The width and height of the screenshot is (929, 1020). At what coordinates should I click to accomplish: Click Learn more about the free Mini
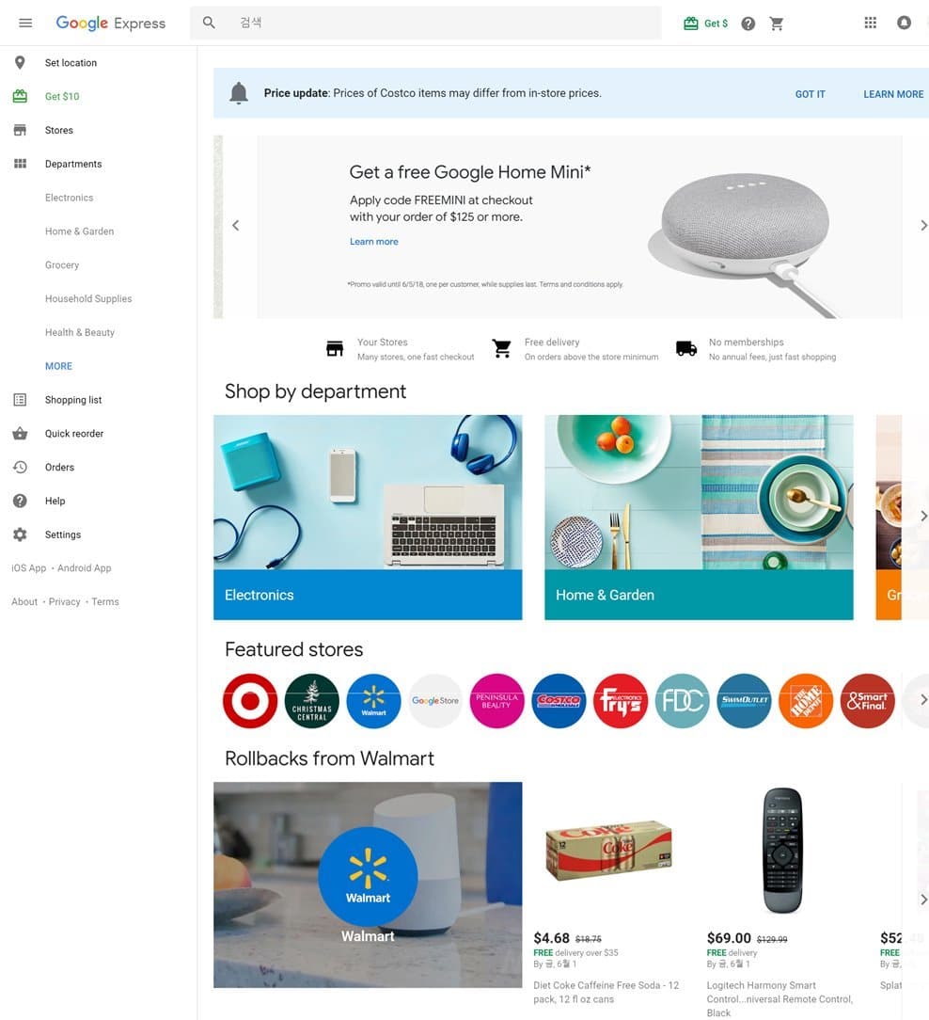[x=374, y=241]
